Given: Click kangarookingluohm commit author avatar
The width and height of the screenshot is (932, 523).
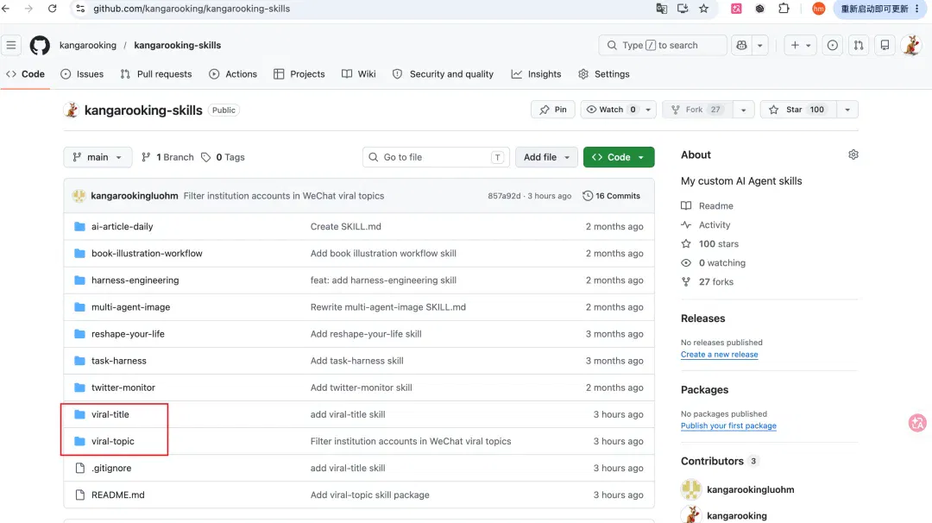Looking at the screenshot, I should point(79,196).
